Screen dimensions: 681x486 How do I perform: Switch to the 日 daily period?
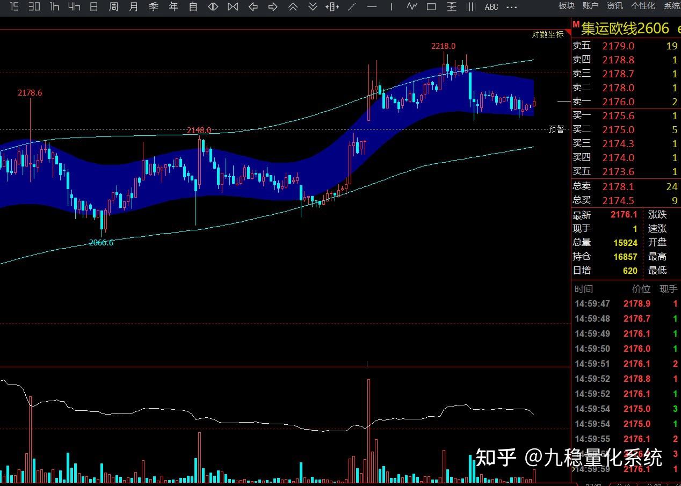coord(94,6)
